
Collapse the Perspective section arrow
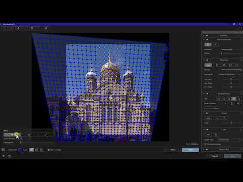click(204, 60)
